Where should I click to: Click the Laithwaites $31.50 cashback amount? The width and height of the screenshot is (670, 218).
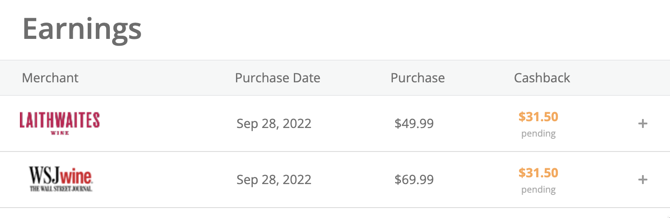[x=538, y=117]
